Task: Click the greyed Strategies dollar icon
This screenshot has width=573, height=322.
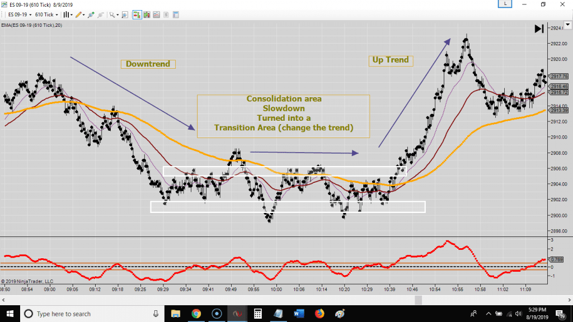Action: (x=166, y=15)
